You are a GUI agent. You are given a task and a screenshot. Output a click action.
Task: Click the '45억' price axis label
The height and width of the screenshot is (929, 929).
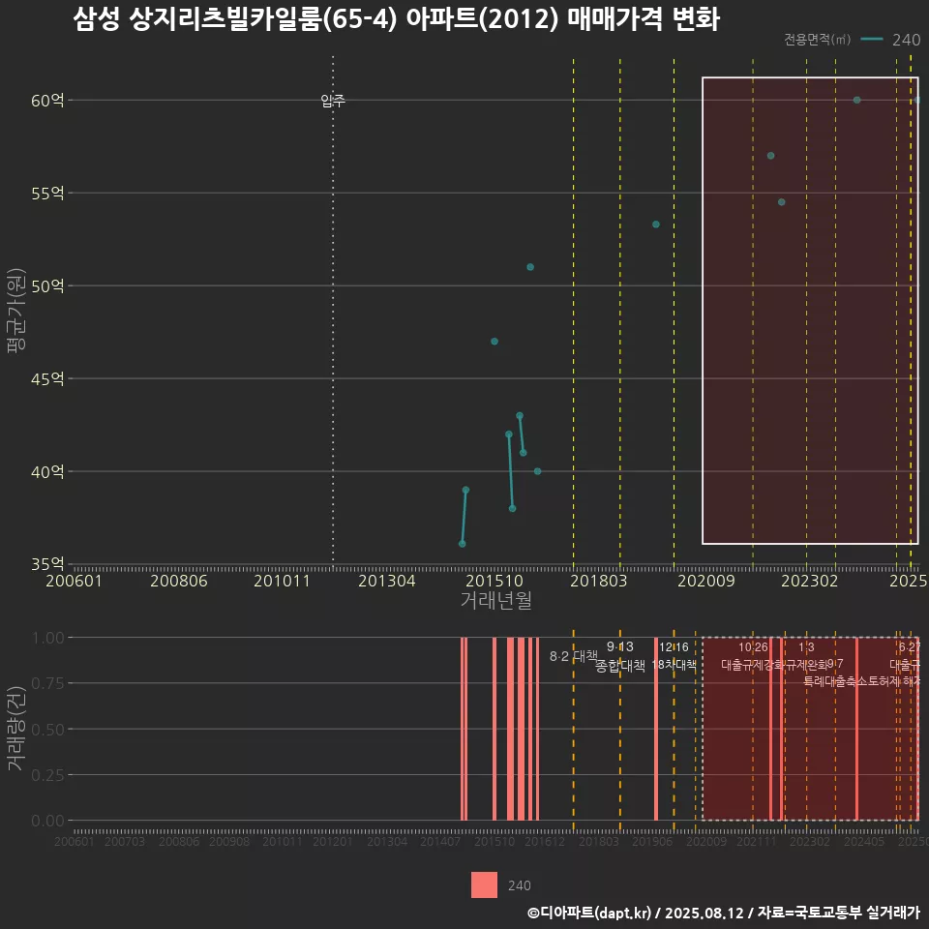tap(47, 378)
